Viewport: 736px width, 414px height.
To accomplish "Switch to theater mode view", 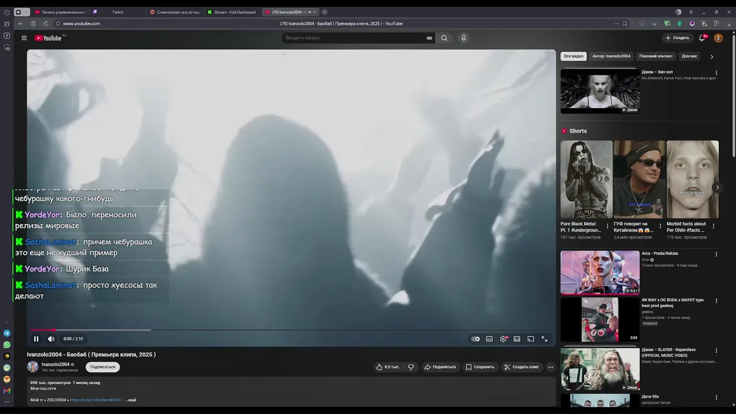I will (x=517, y=339).
